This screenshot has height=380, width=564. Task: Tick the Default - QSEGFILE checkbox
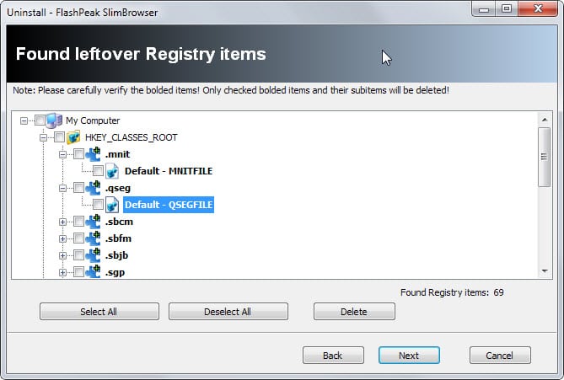coord(98,205)
